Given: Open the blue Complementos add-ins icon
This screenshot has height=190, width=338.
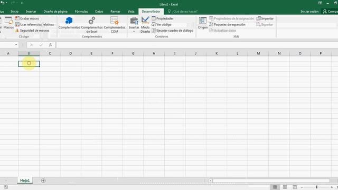Looking at the screenshot, I should coord(69,23).
